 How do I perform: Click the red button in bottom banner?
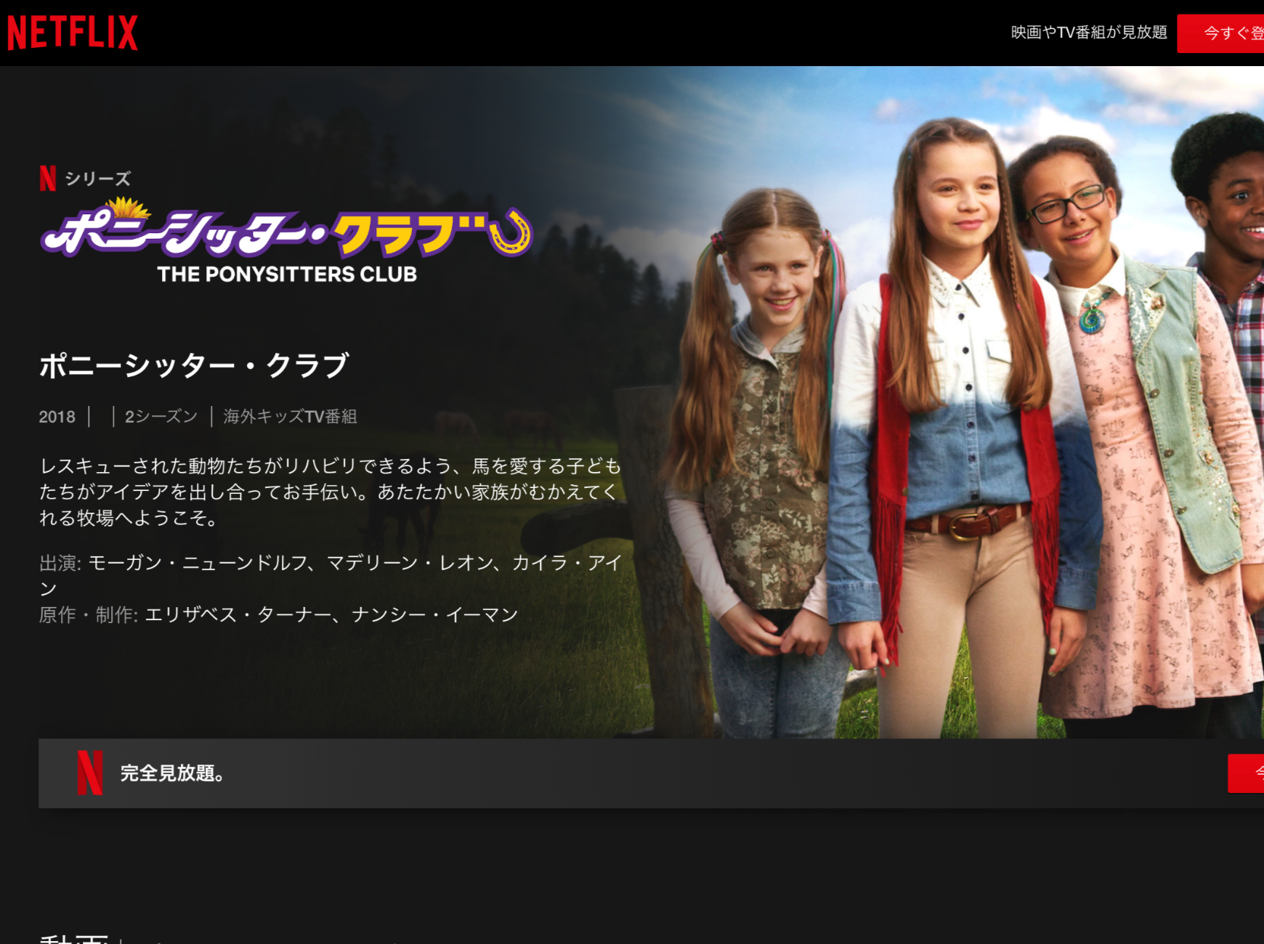[x=1246, y=773]
